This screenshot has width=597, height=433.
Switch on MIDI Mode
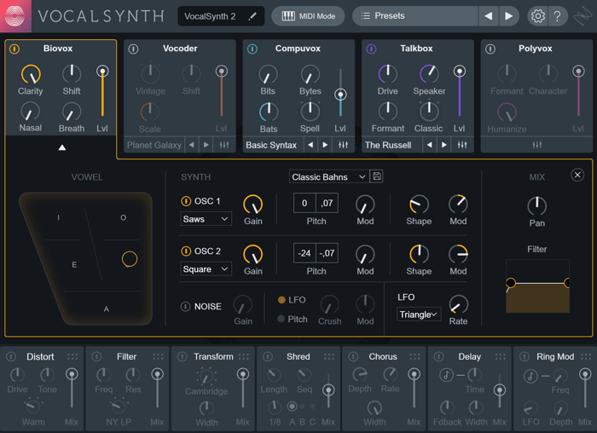(x=308, y=16)
